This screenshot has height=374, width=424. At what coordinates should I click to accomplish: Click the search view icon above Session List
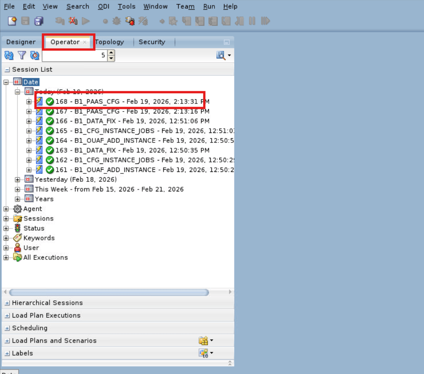(221, 55)
